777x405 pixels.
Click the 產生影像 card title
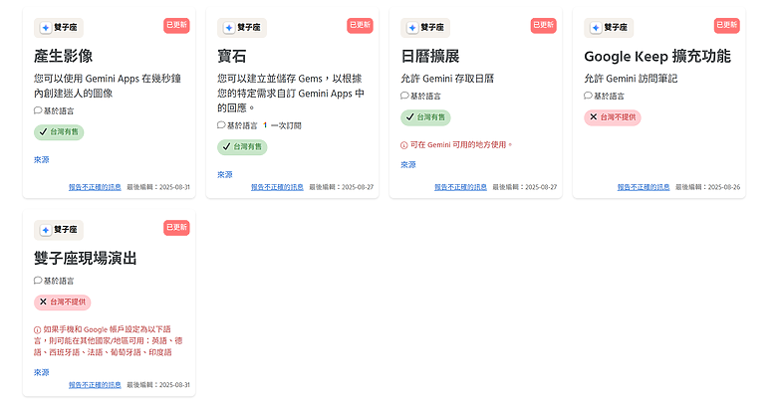(64, 56)
